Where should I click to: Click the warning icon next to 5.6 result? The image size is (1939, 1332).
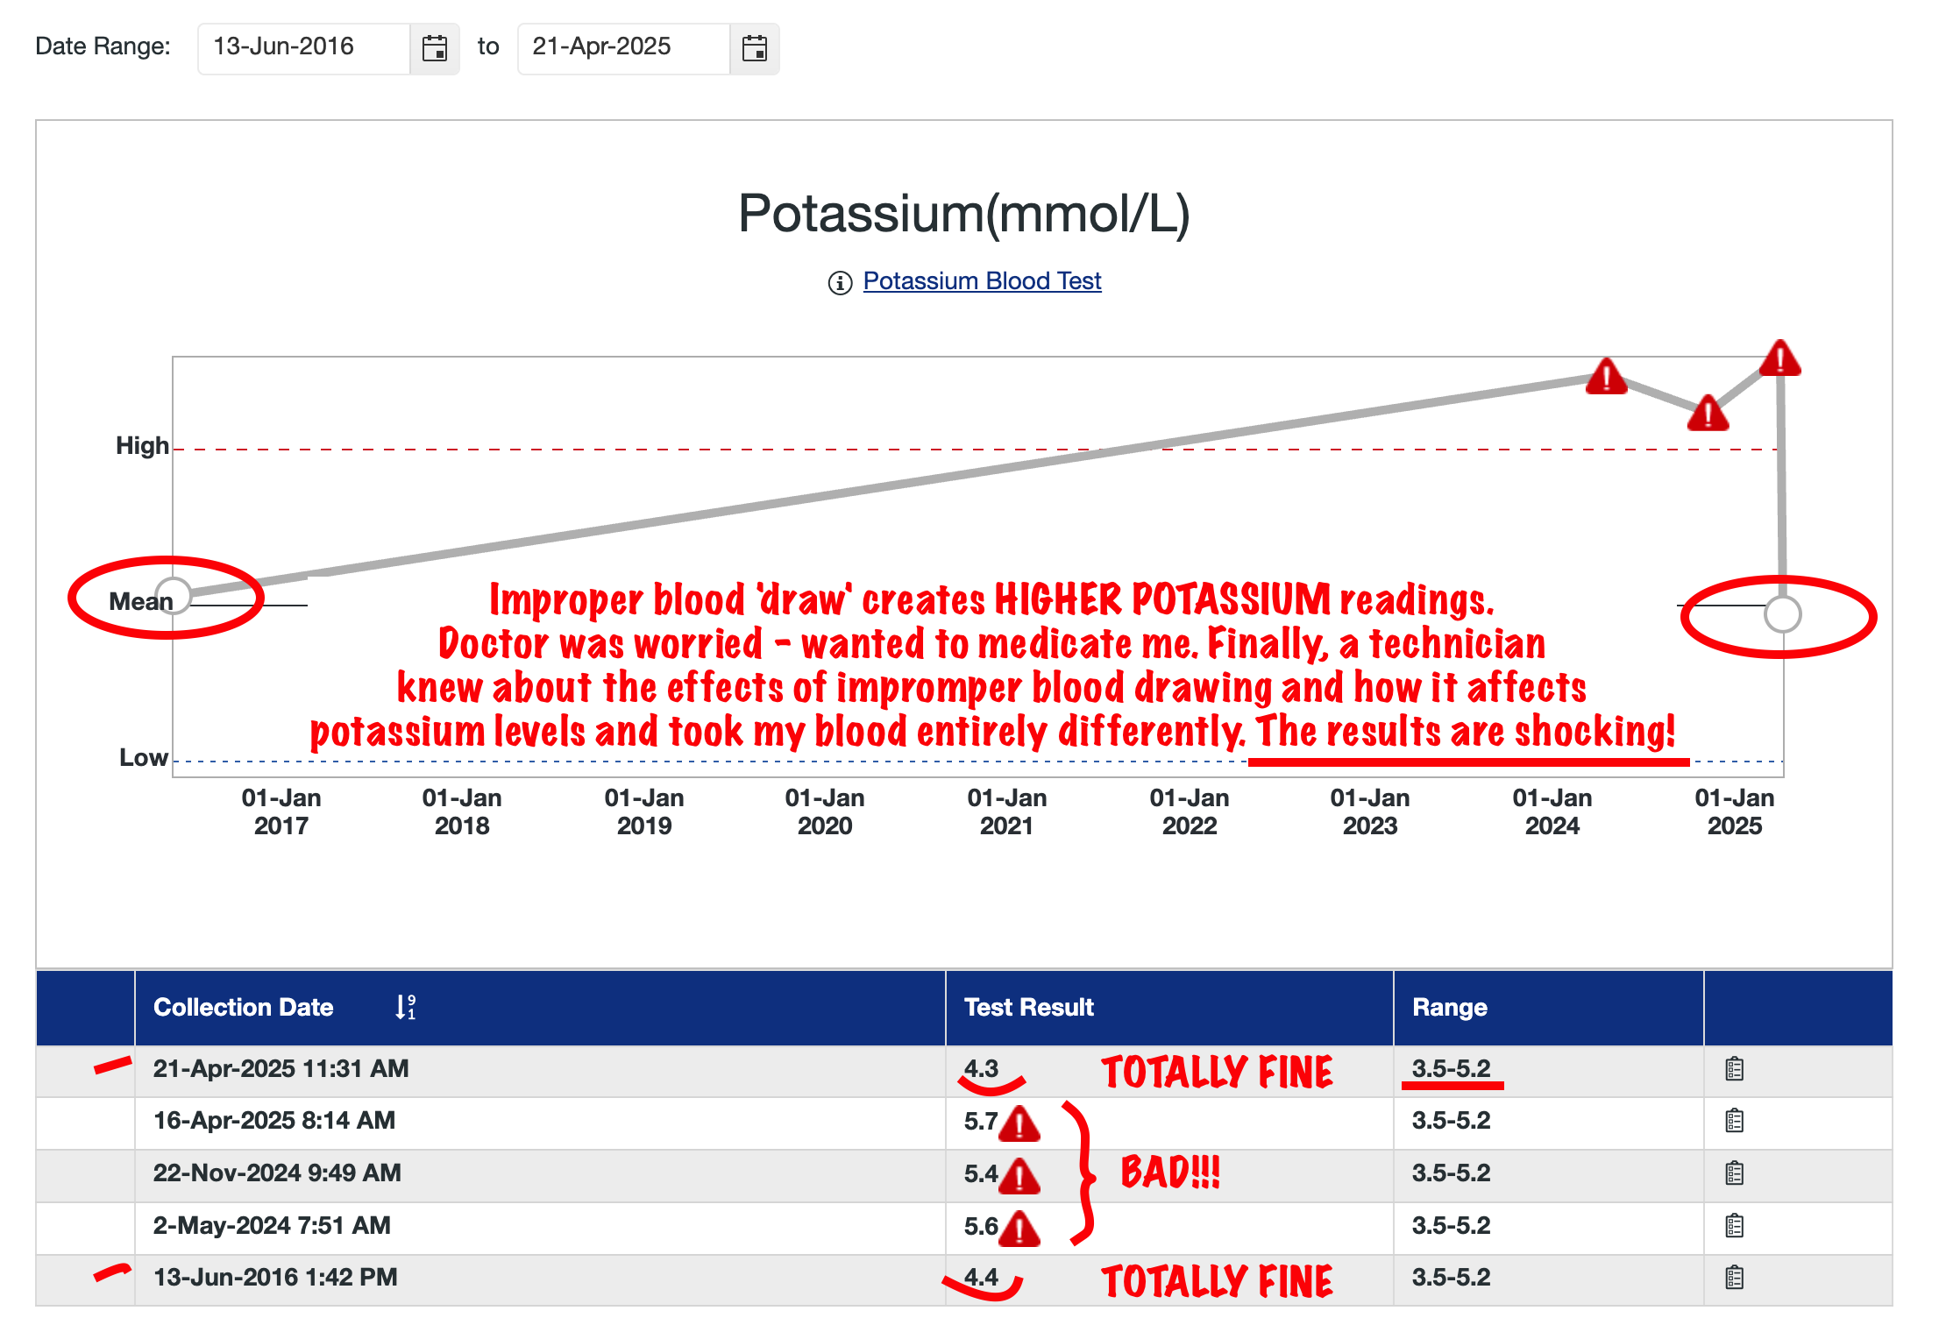coord(1019,1229)
